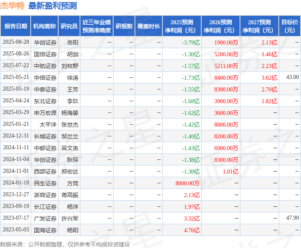This screenshot has width=301, height=248.
Task: Click researcher 张世杰
Action: click(69, 125)
